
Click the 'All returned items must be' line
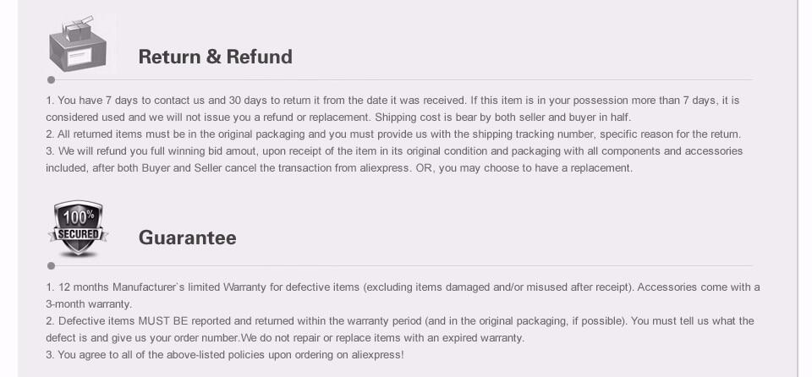[x=393, y=134]
